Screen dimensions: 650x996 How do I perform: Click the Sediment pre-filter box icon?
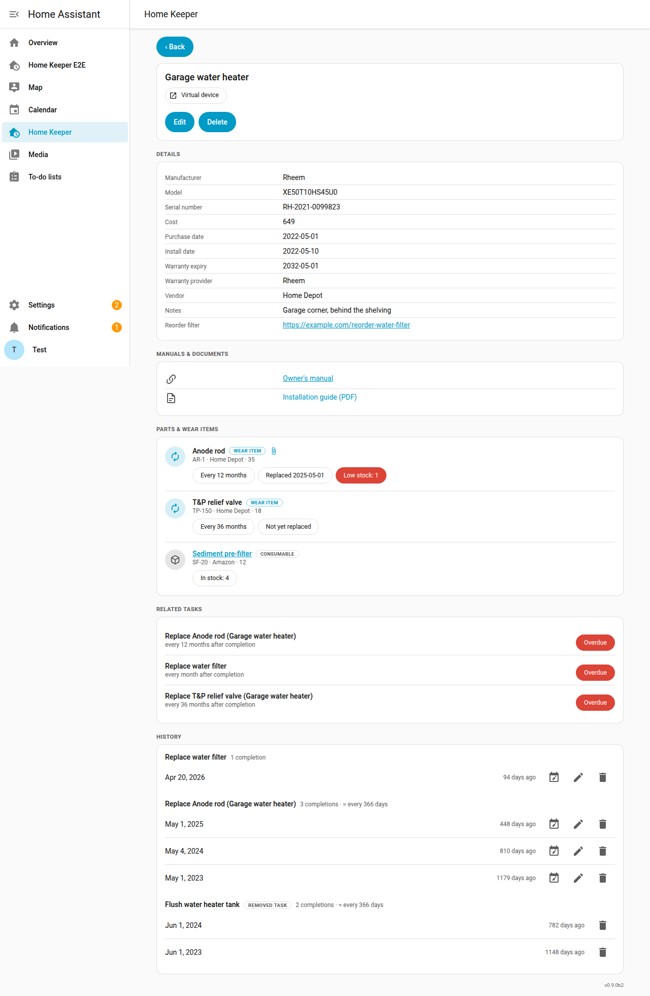click(175, 560)
